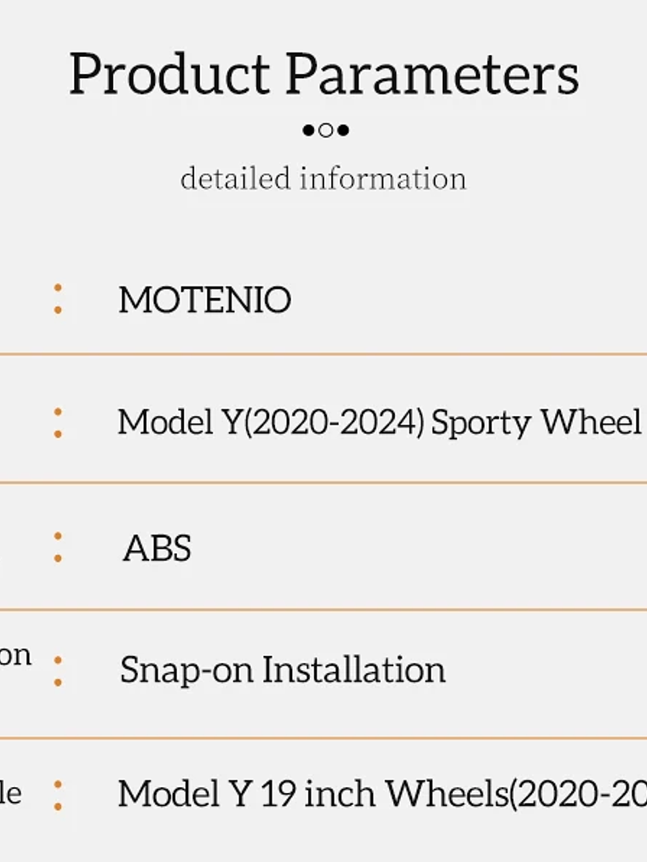Click the "Product Parameters" heading
Screen dimensions: 647x862
(323, 74)
